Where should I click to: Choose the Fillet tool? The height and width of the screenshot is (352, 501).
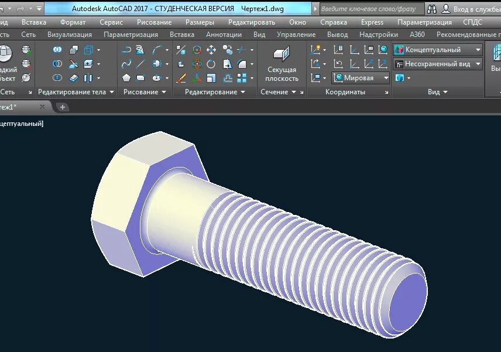pos(242,64)
